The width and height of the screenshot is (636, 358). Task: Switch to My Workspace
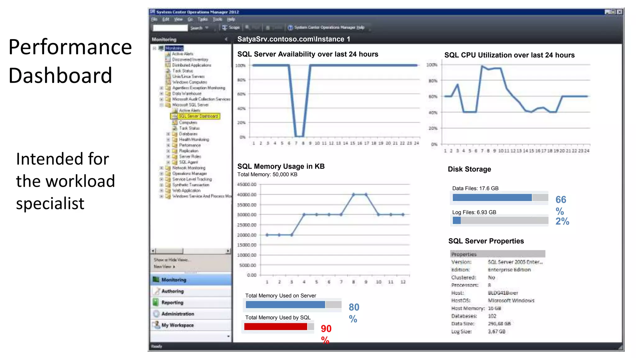click(191, 325)
